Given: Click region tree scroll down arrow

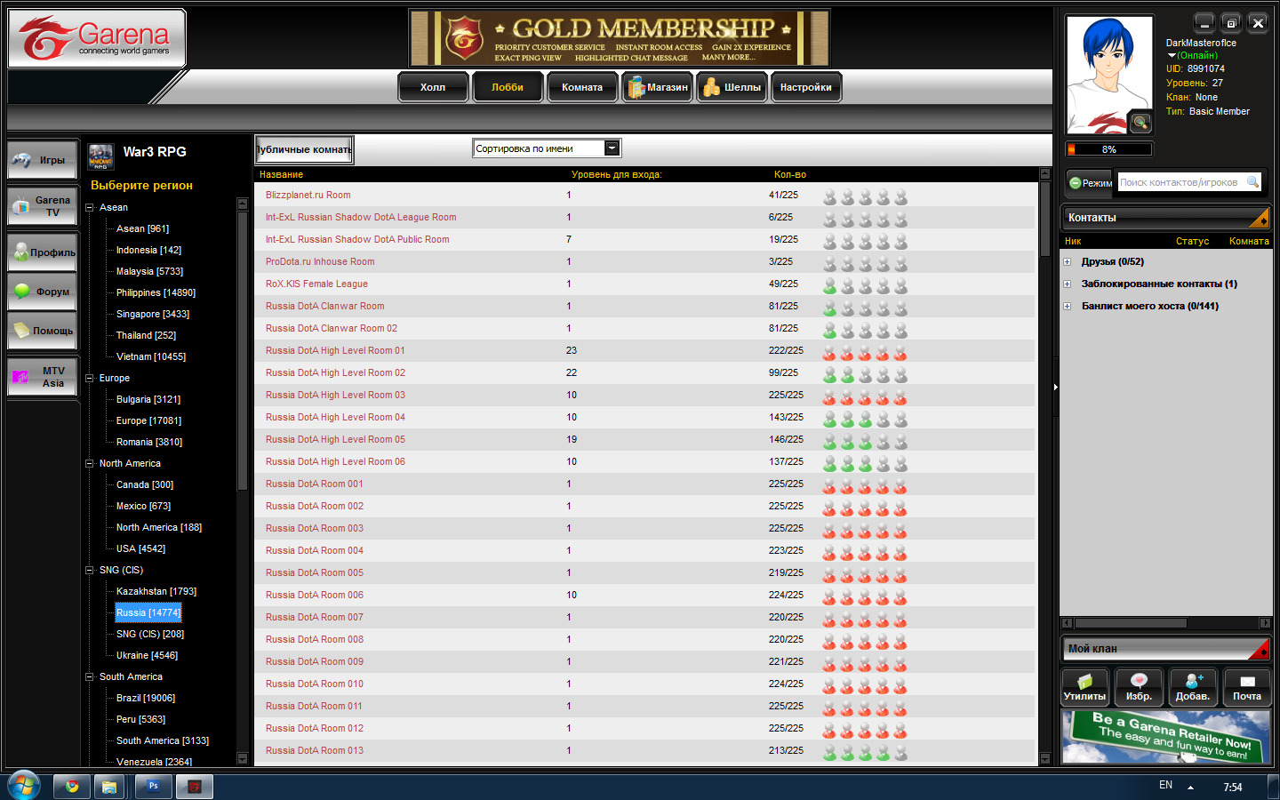Looking at the screenshot, I should pyautogui.click(x=243, y=759).
